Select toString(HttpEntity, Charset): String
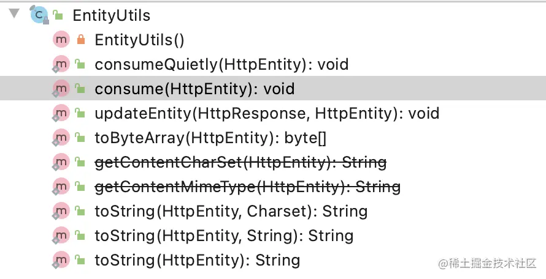Viewport: 546px width, 279px height. 231,212
